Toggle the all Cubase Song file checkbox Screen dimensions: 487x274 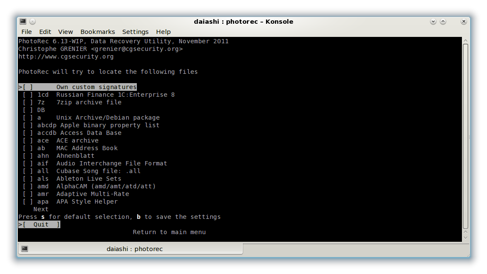(28, 171)
